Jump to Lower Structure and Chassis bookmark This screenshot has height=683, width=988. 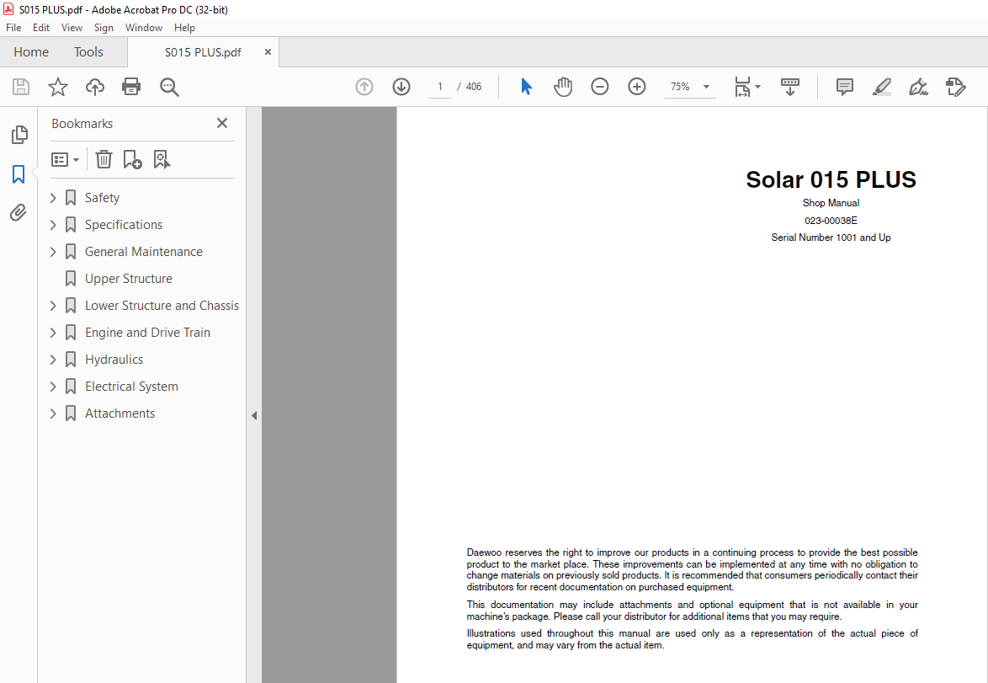tap(162, 306)
